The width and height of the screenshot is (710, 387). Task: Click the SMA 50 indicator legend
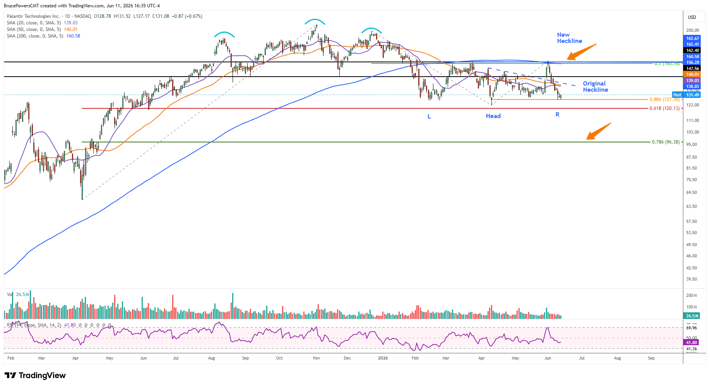[42, 29]
